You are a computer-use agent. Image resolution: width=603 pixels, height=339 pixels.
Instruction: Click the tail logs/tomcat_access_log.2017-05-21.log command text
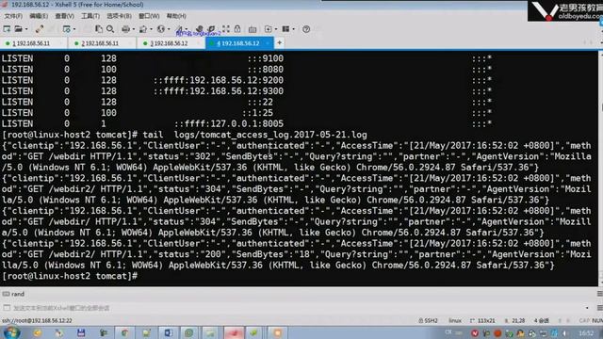[x=254, y=135]
